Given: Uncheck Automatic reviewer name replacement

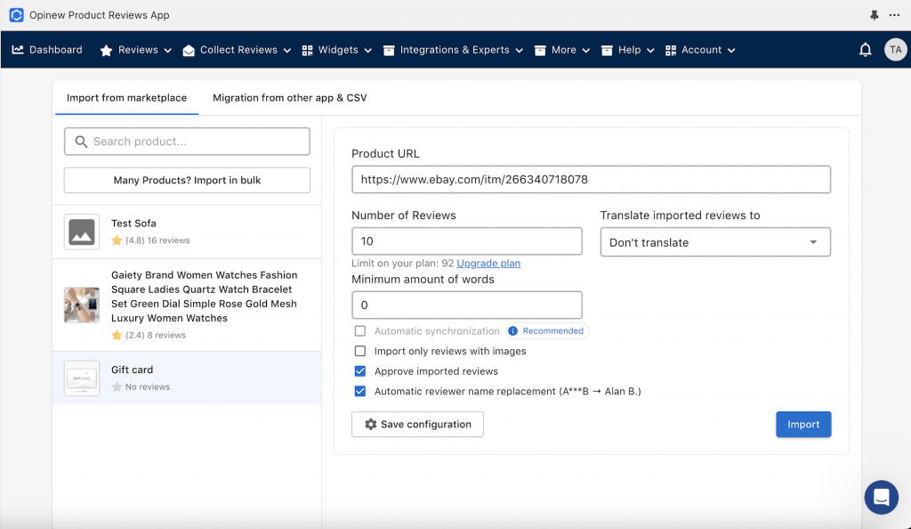Looking at the screenshot, I should (360, 391).
